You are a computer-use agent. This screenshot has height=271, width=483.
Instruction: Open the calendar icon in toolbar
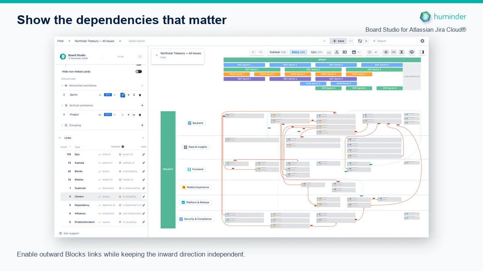point(354,52)
